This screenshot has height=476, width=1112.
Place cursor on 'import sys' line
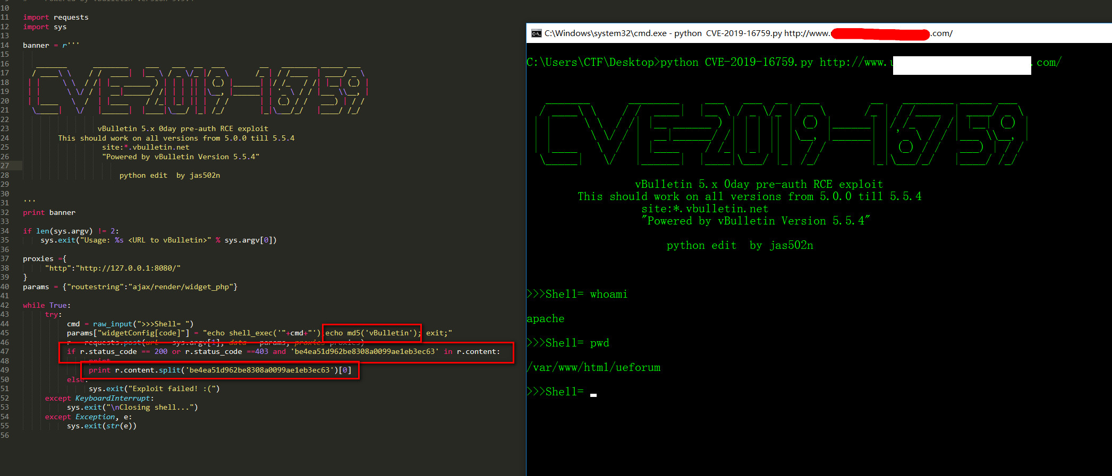(x=45, y=27)
